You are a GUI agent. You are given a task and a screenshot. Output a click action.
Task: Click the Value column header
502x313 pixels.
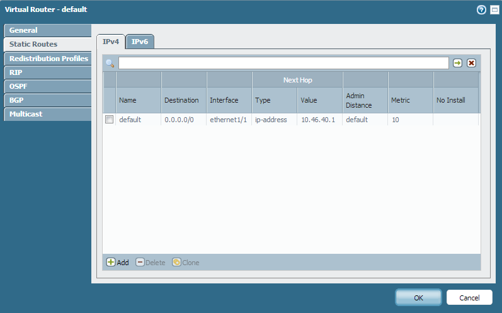coord(320,100)
